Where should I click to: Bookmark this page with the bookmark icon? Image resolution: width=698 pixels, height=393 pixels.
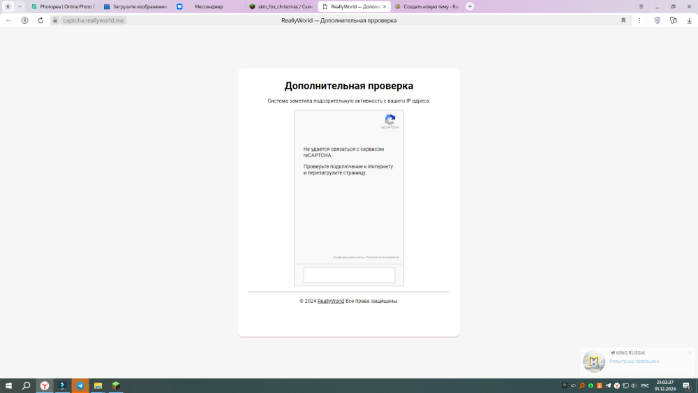[623, 20]
